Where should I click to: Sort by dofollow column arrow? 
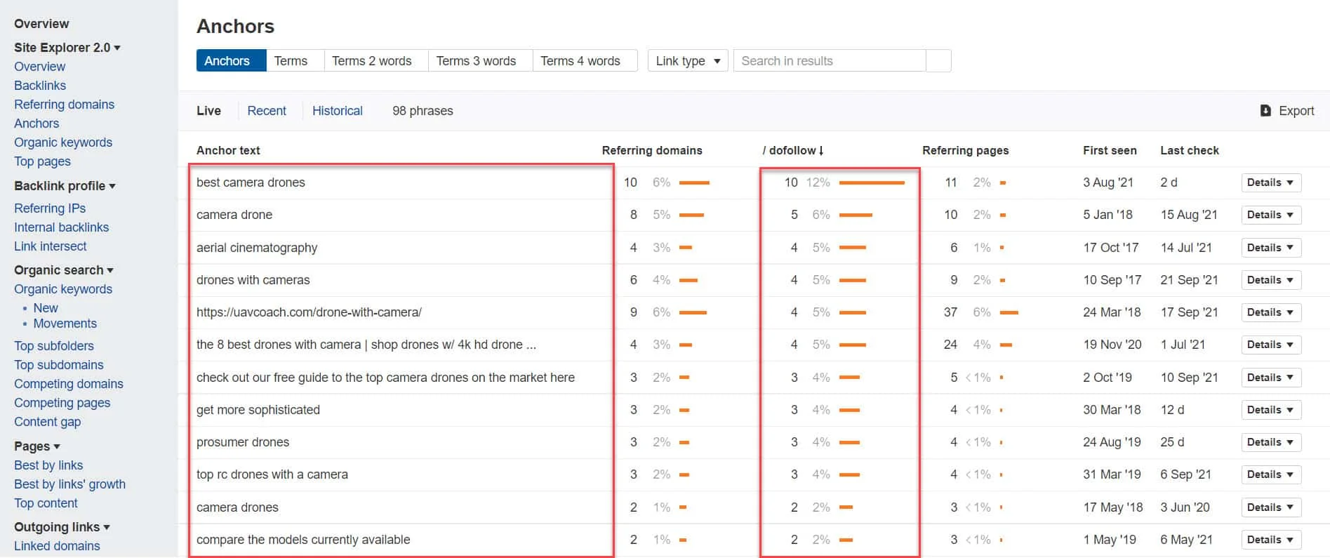[821, 150]
